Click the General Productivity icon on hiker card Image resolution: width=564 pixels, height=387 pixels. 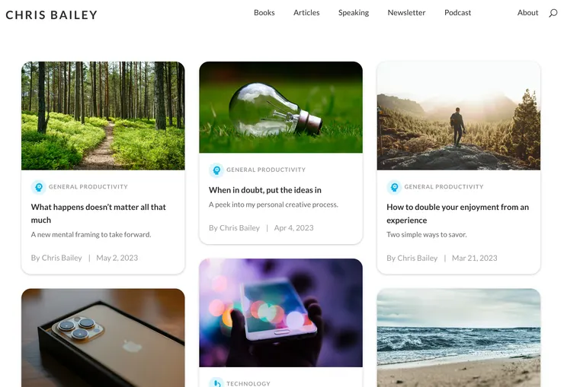pos(394,187)
